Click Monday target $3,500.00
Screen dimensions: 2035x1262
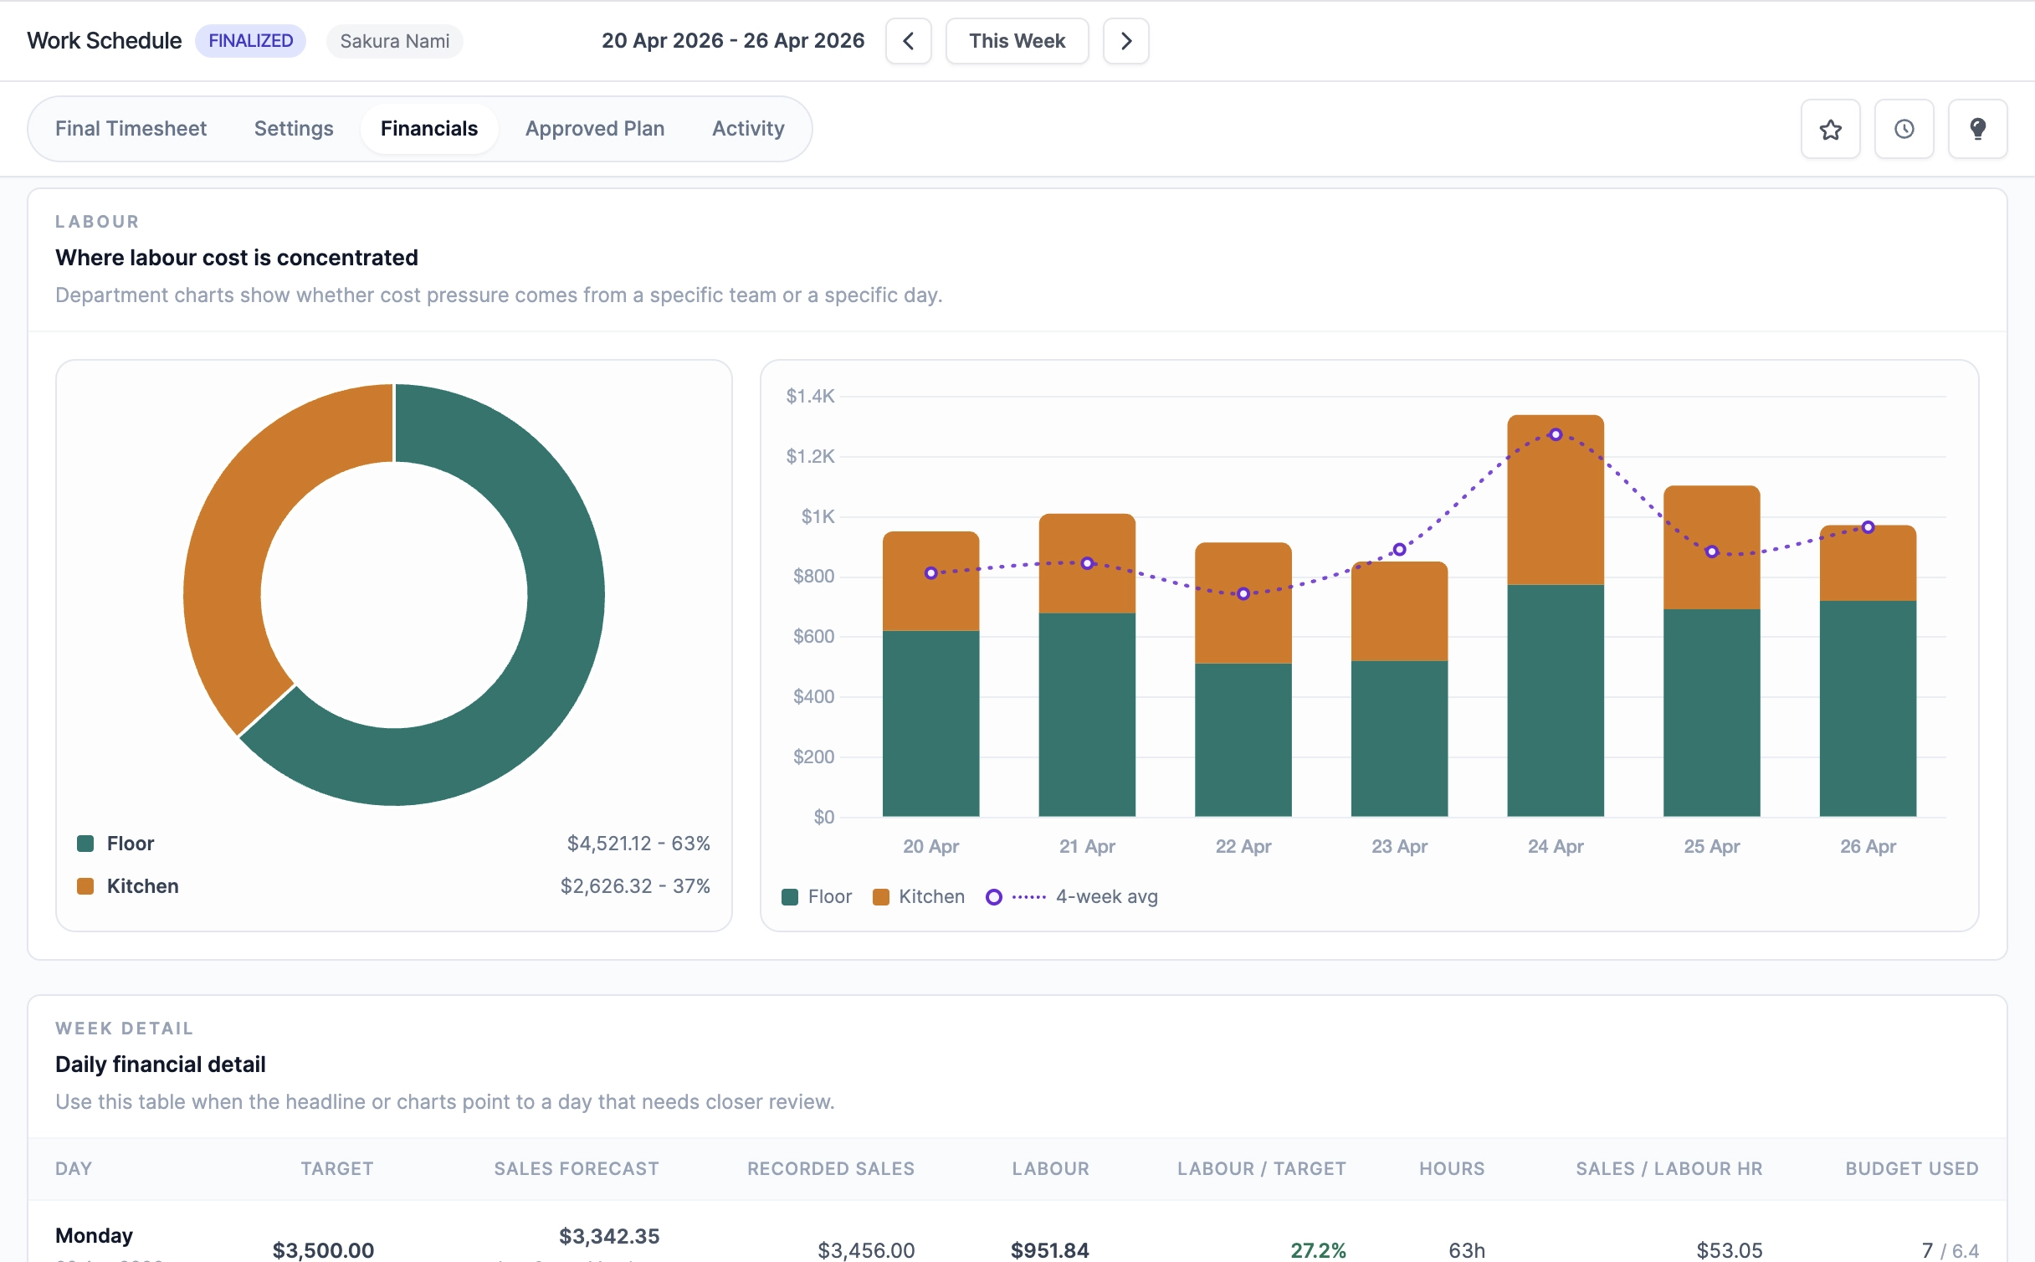323,1250
